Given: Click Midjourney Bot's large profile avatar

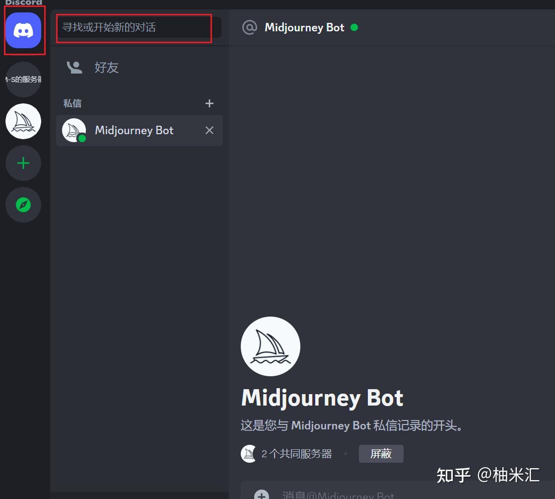Looking at the screenshot, I should 270,346.
